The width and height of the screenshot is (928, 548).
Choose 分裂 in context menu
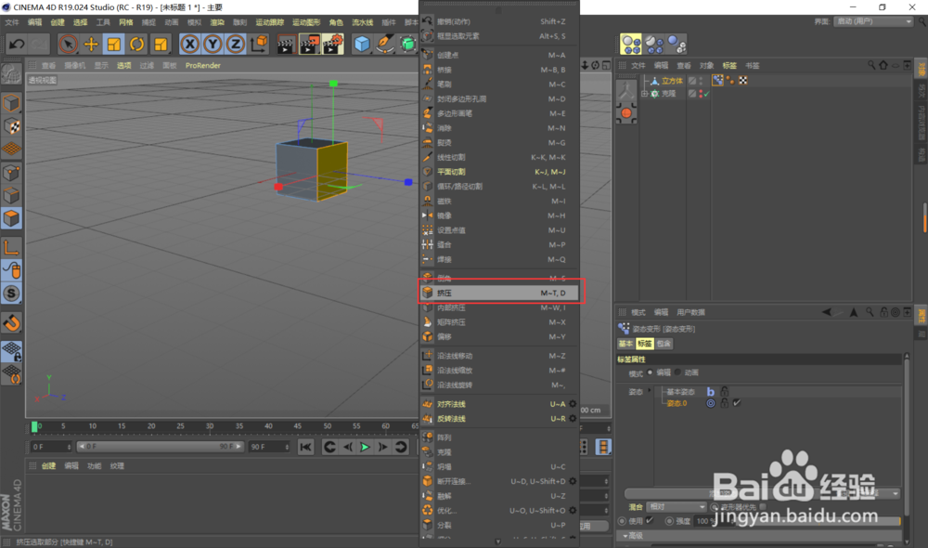(x=499, y=525)
